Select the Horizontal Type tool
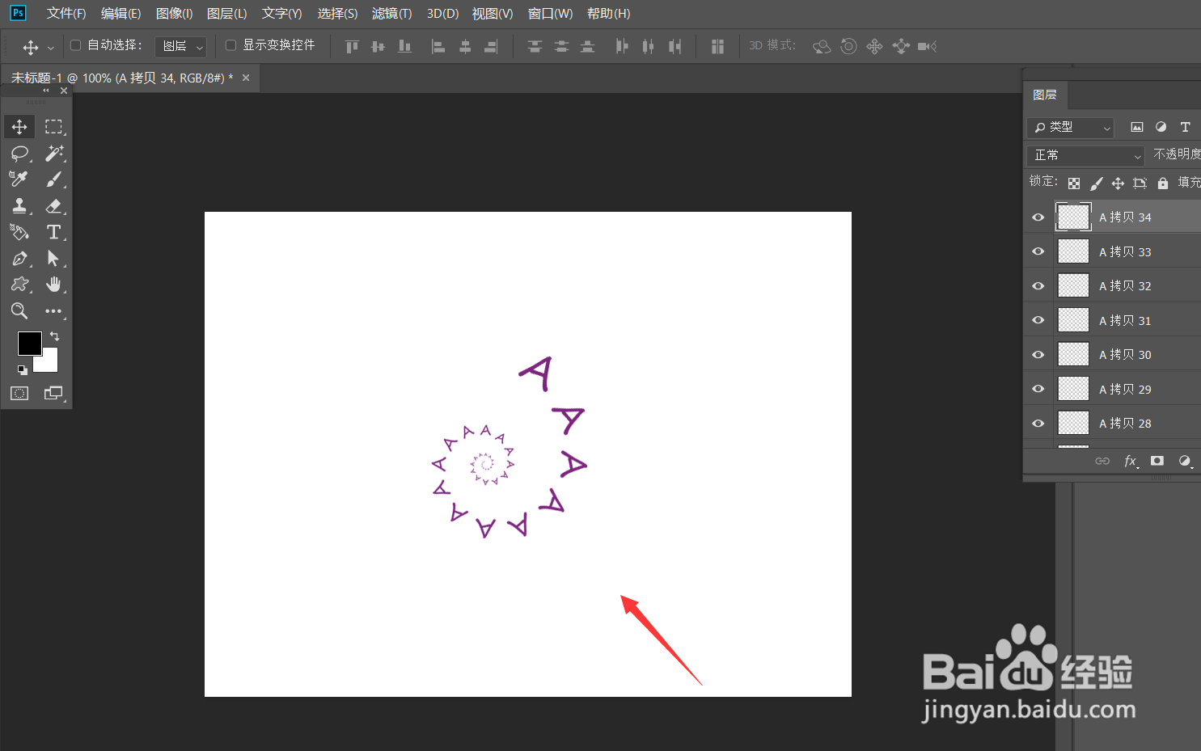 pos(54,232)
